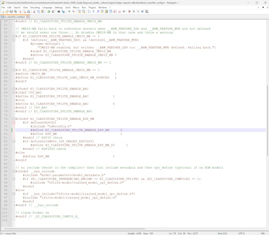Click the Cut icon in toolbar
This screenshot has height=235, width=269.
[x=34, y=12]
